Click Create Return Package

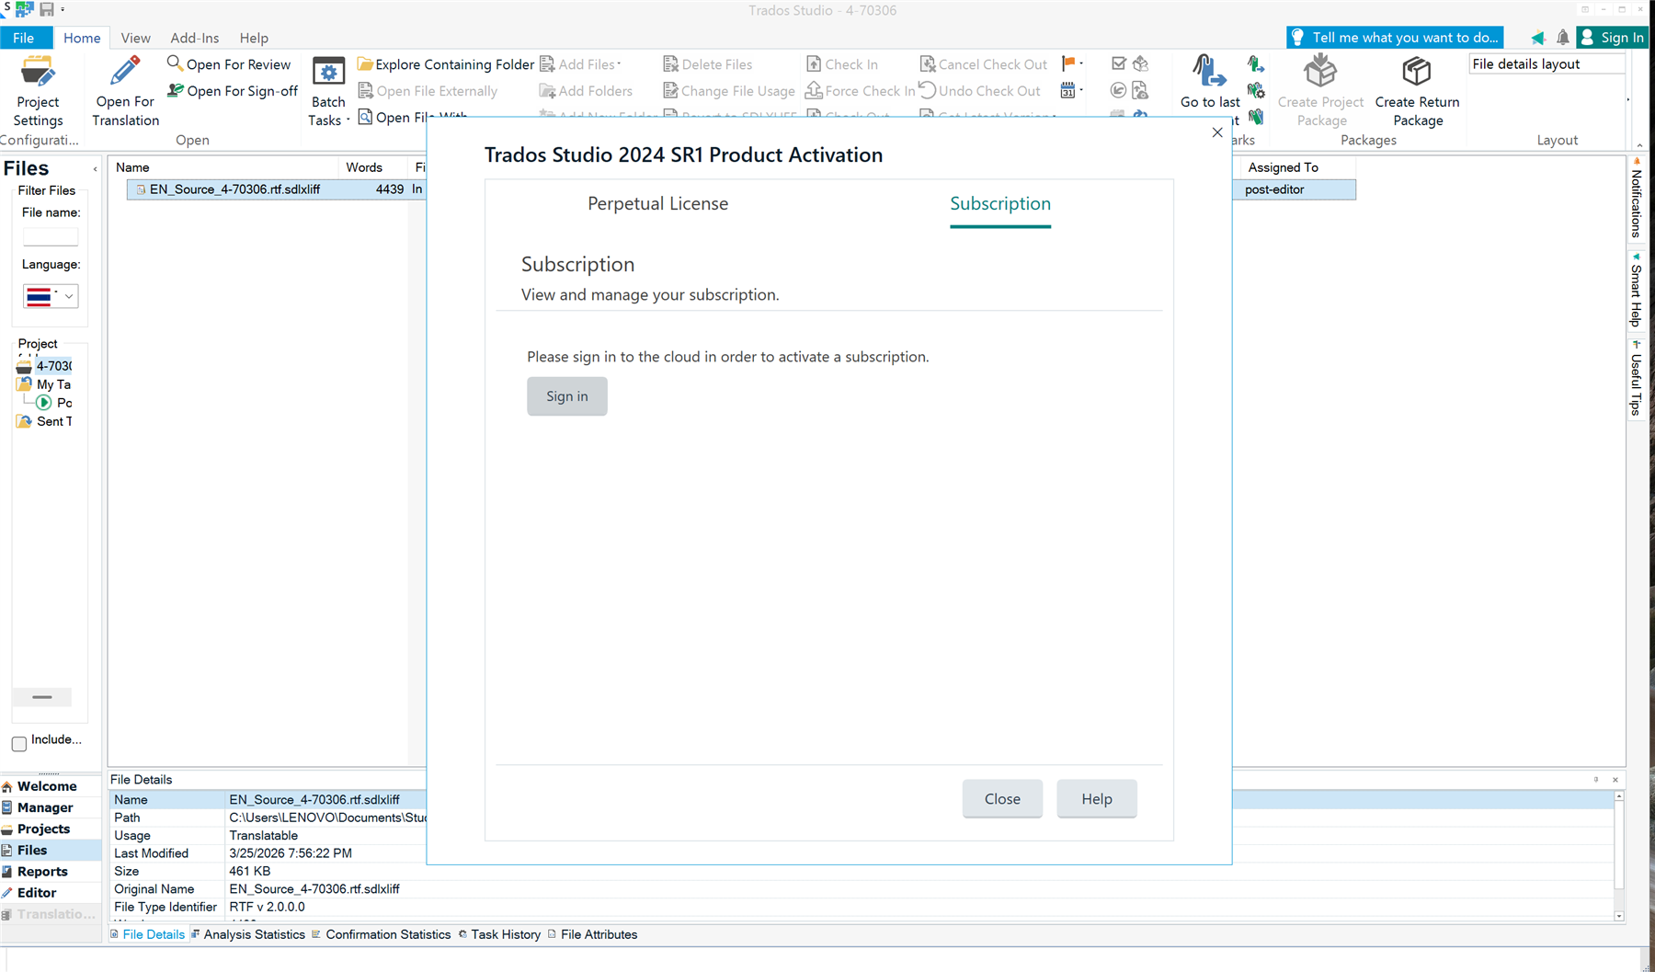[1415, 89]
